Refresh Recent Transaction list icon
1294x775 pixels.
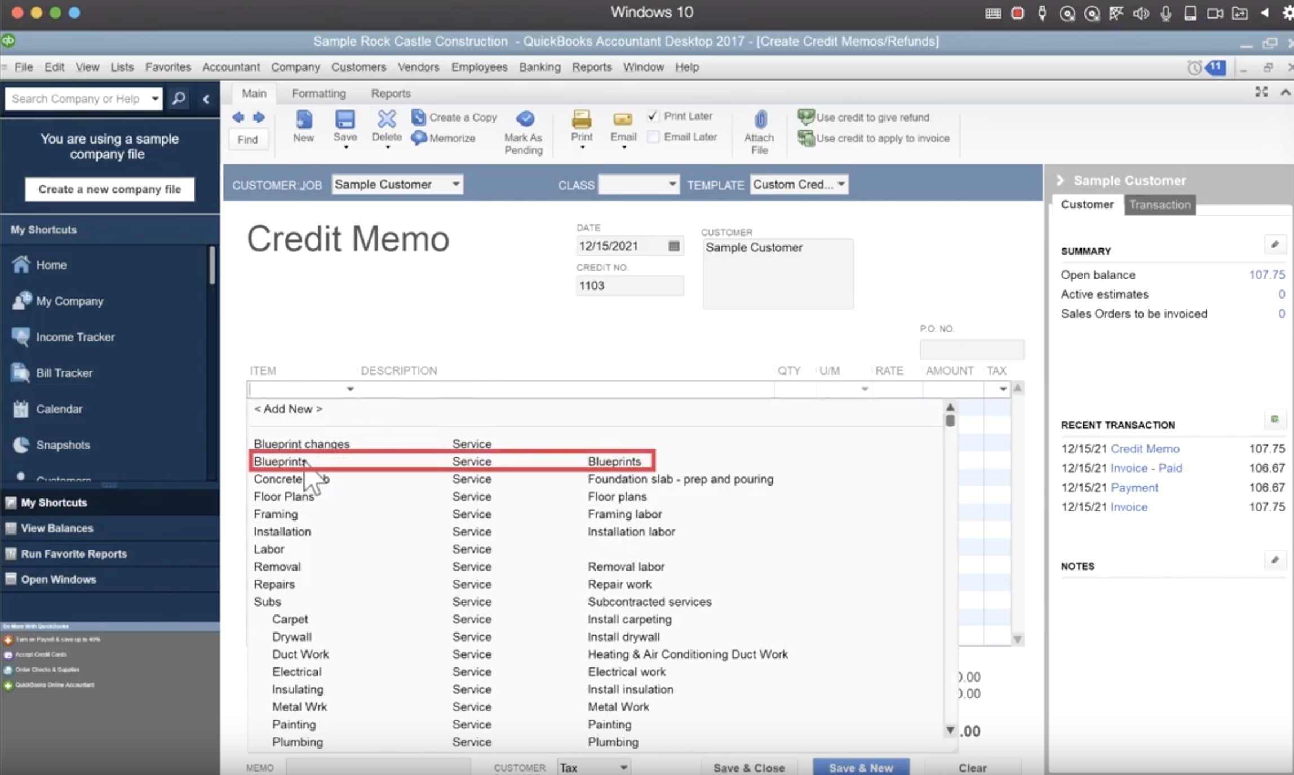tap(1275, 419)
